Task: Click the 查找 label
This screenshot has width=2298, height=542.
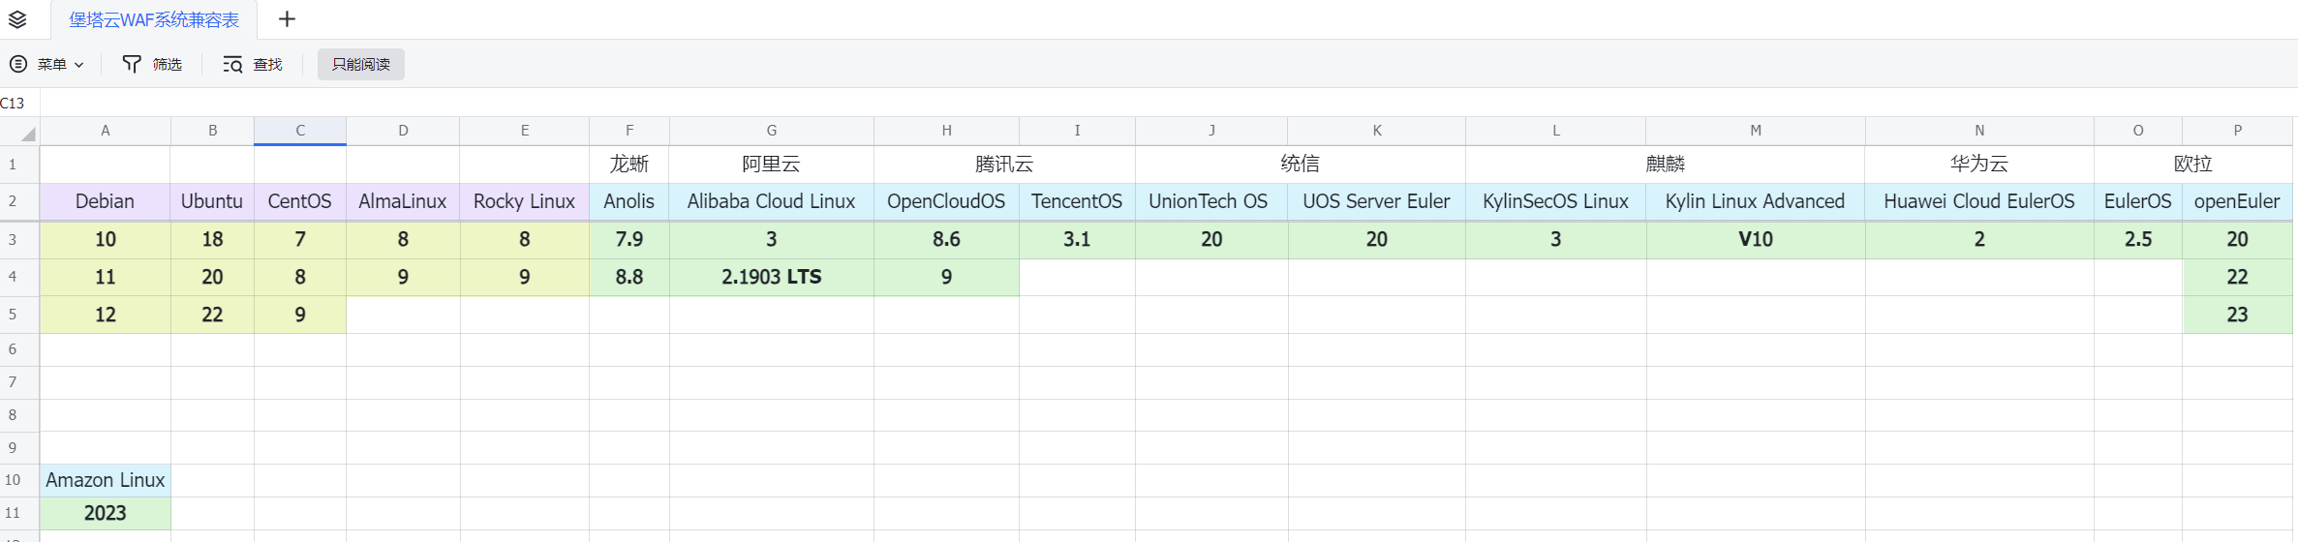Action: click(268, 64)
